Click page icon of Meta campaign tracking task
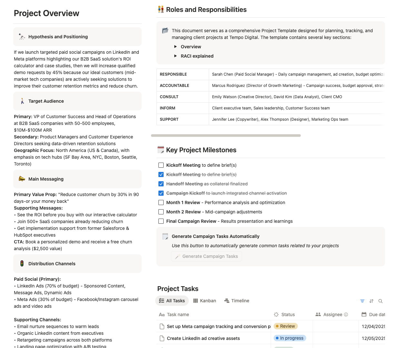 point(162,326)
